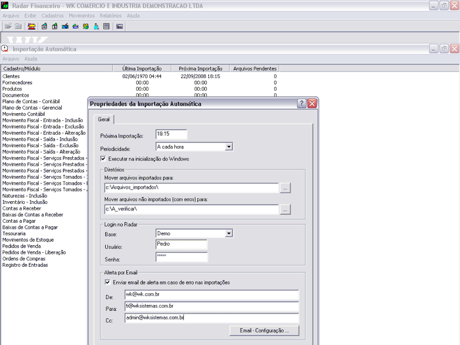The image size is (460, 345).
Task: Open the Relatórios menu
Action: click(x=110, y=16)
